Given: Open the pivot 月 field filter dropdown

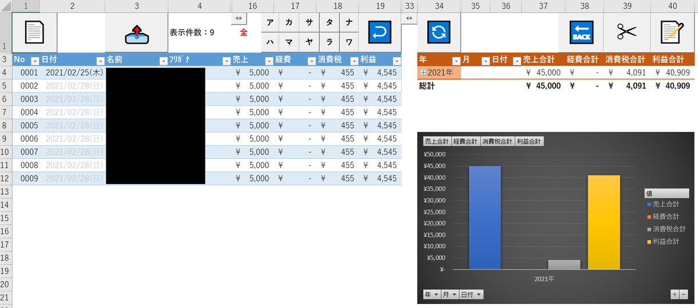Looking at the screenshot, I should tap(486, 61).
